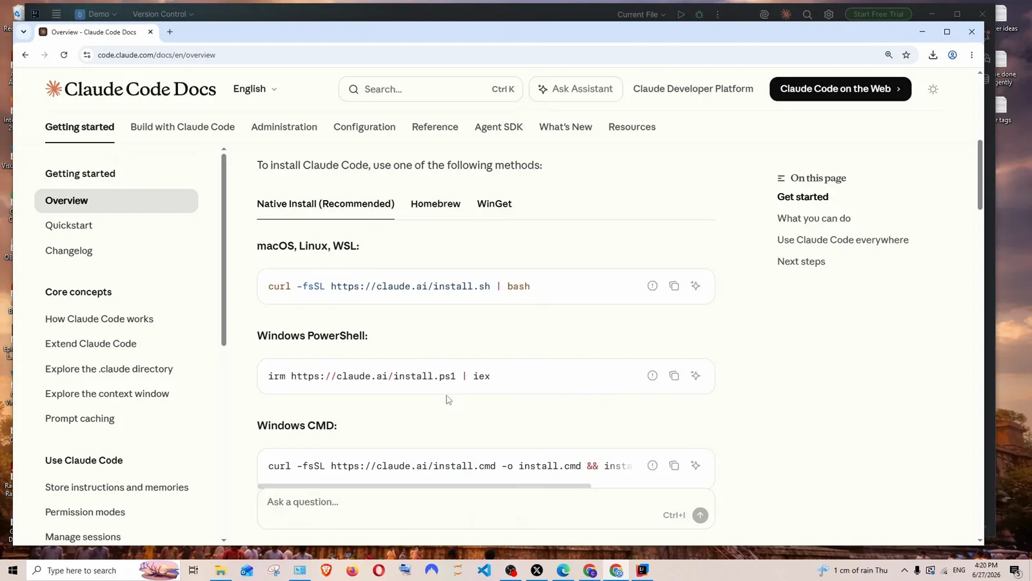This screenshot has width=1032, height=581.
Task: Click the Windows CMD code horizontal scrollbar
Action: coord(424,486)
